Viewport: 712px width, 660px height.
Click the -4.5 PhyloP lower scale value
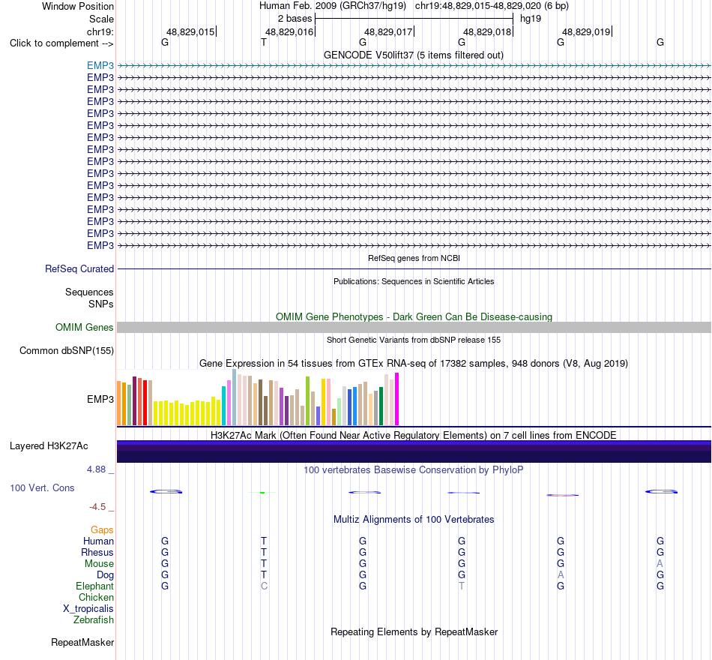[x=97, y=507]
